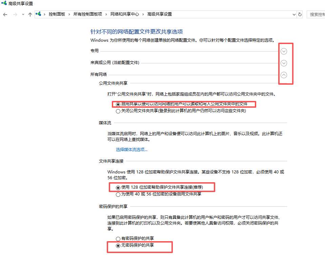Click the 高级共享设置 window title icon
The image size is (325, 272).
point(4,3)
